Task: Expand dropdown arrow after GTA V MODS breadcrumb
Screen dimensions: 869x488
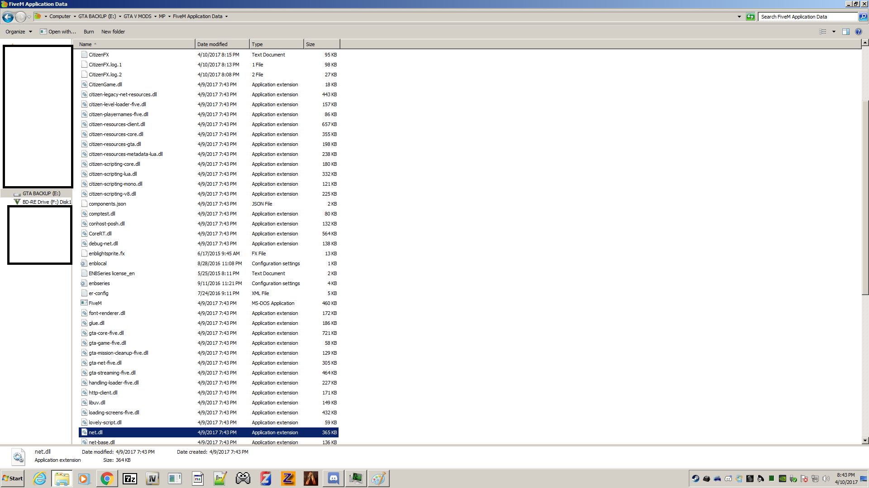Action: click(155, 17)
